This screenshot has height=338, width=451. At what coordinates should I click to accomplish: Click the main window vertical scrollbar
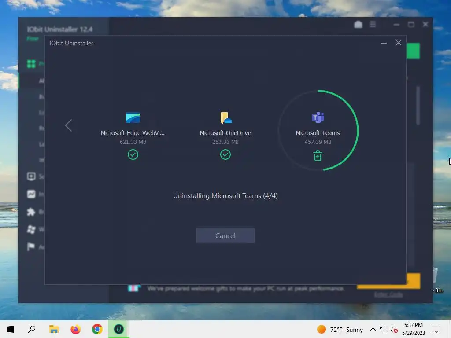pyautogui.click(x=418, y=106)
